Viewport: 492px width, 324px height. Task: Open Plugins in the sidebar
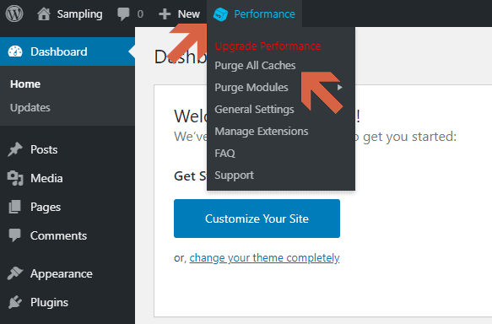pyautogui.click(x=49, y=303)
